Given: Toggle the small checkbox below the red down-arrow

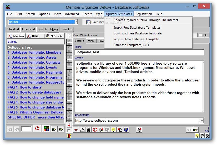Looking at the screenshot, I should tap(69, 131).
